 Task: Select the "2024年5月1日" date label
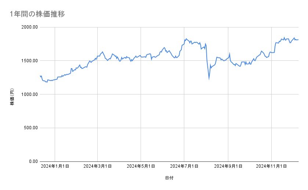[141, 167]
